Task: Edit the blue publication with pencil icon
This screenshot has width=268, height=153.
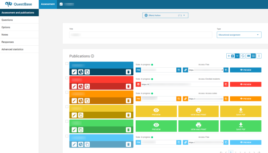Action: click(x=74, y=72)
